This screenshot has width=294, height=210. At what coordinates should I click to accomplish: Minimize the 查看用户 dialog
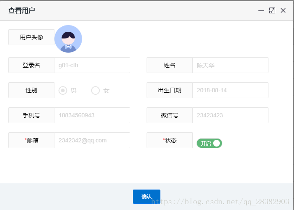[x=261, y=11]
